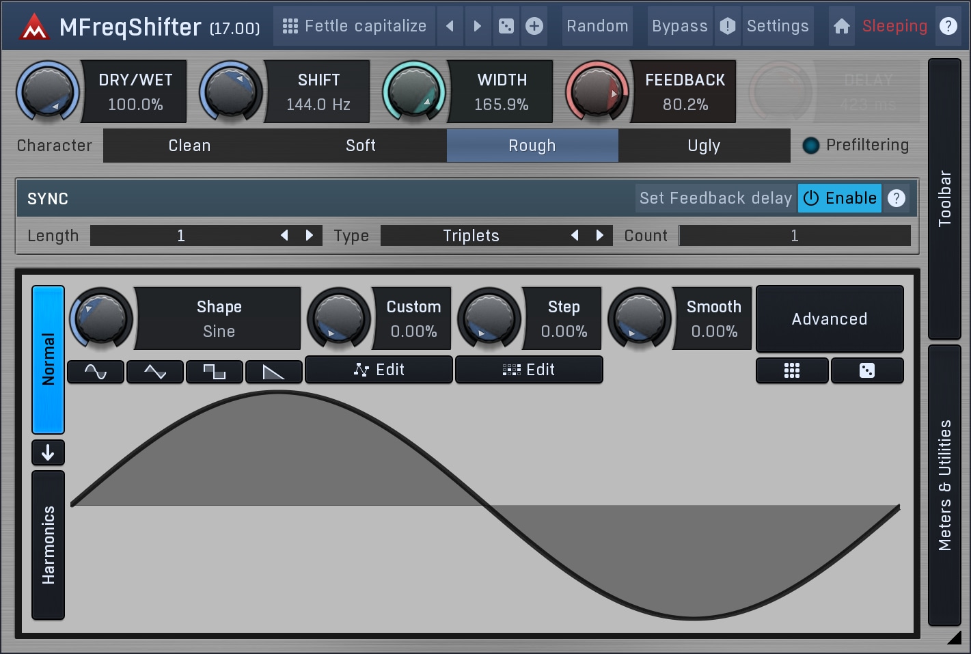The image size is (971, 654).
Task: Click the add preset plus icon
Action: click(x=534, y=26)
